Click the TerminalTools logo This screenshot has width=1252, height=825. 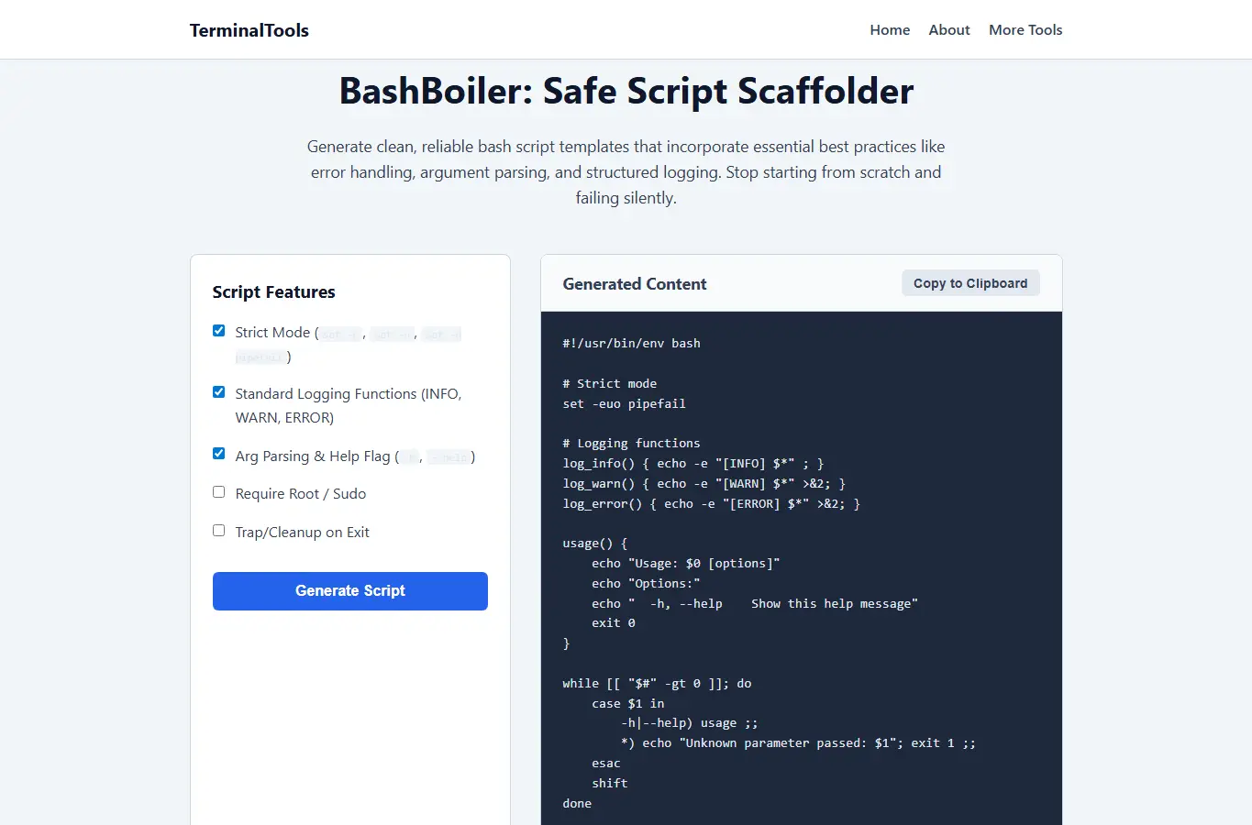coord(249,30)
